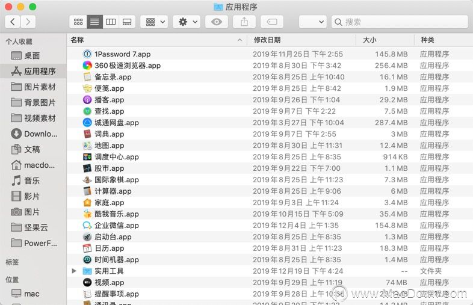
Task: Open 图片 in the sidebar
Action: [33, 212]
